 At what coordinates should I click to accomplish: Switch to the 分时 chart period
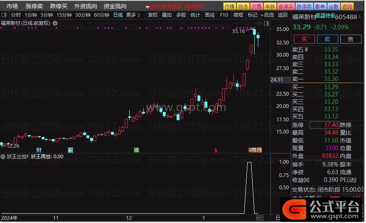pyautogui.click(x=16, y=15)
